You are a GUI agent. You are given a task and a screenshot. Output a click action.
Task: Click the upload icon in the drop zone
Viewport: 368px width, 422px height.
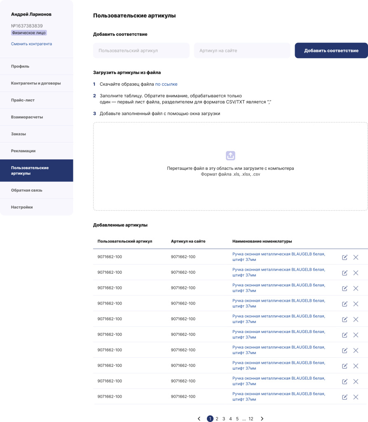pyautogui.click(x=231, y=156)
